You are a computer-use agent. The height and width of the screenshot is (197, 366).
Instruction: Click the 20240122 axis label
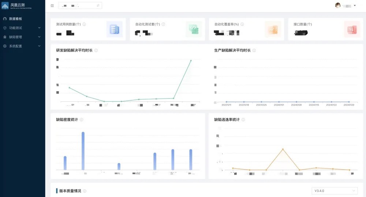[x=332, y=105]
